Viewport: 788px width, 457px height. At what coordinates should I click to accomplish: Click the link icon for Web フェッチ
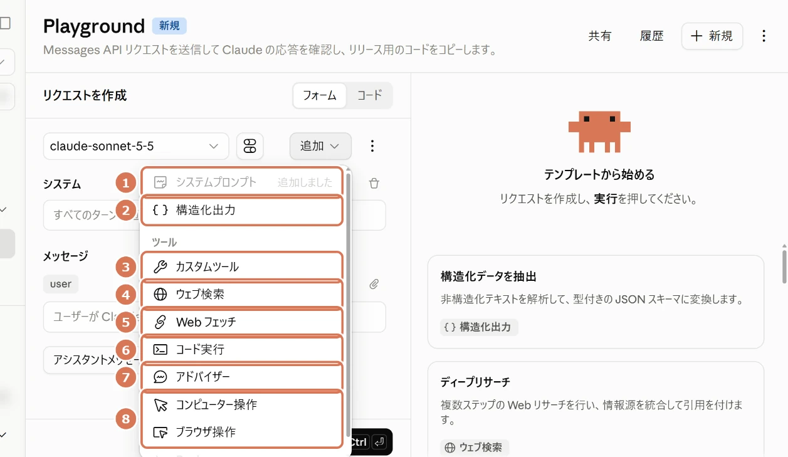pyautogui.click(x=160, y=322)
